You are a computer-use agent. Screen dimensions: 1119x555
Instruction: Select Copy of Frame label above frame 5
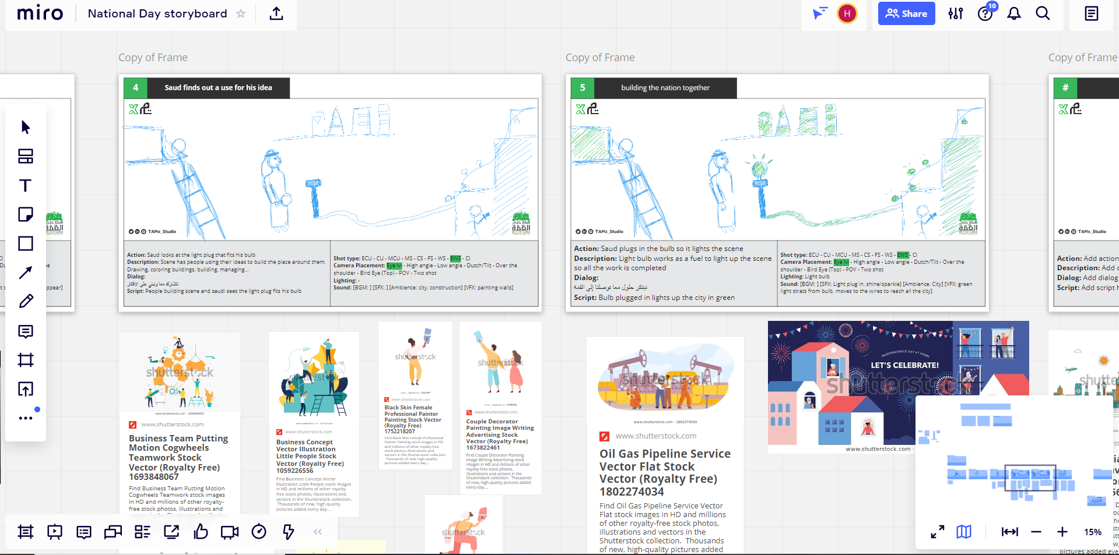[x=600, y=57]
